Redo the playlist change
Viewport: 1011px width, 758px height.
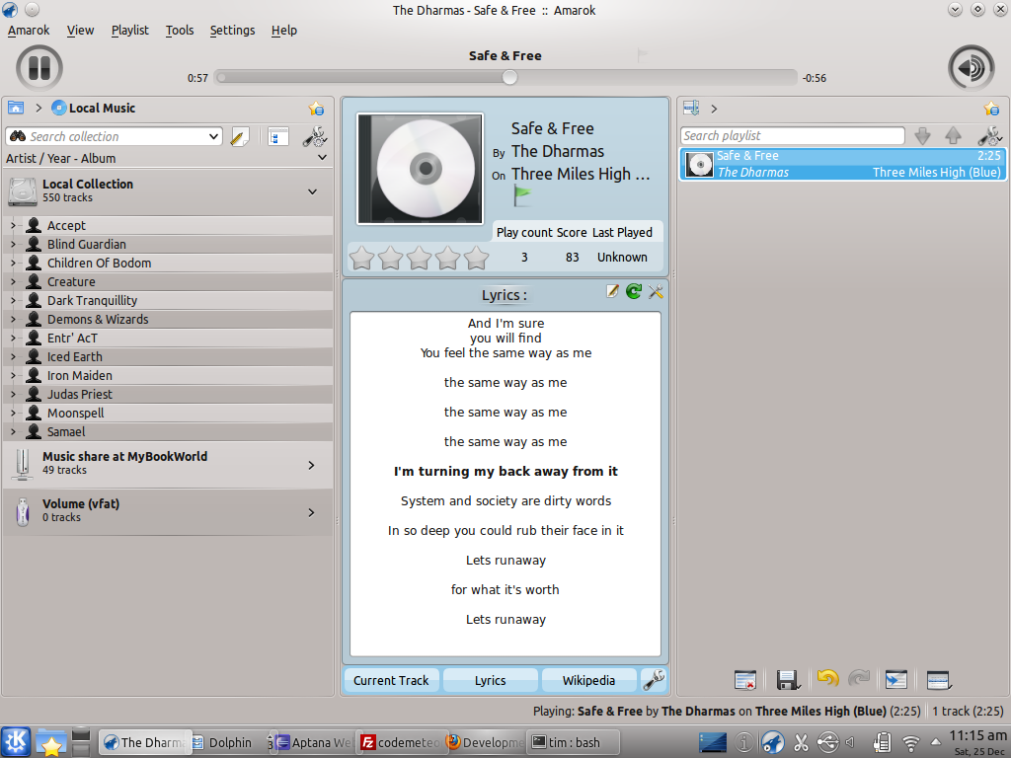859,678
